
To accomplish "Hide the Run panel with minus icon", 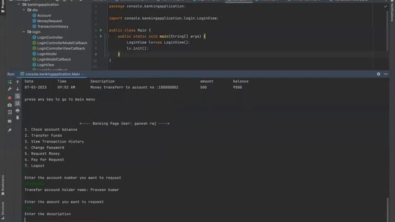I will coord(386,74).
